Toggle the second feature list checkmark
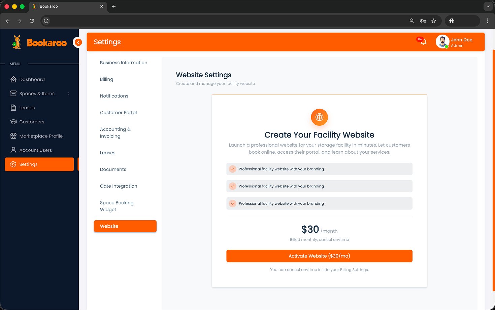Viewport: 495px width, 310px height. pos(232,186)
